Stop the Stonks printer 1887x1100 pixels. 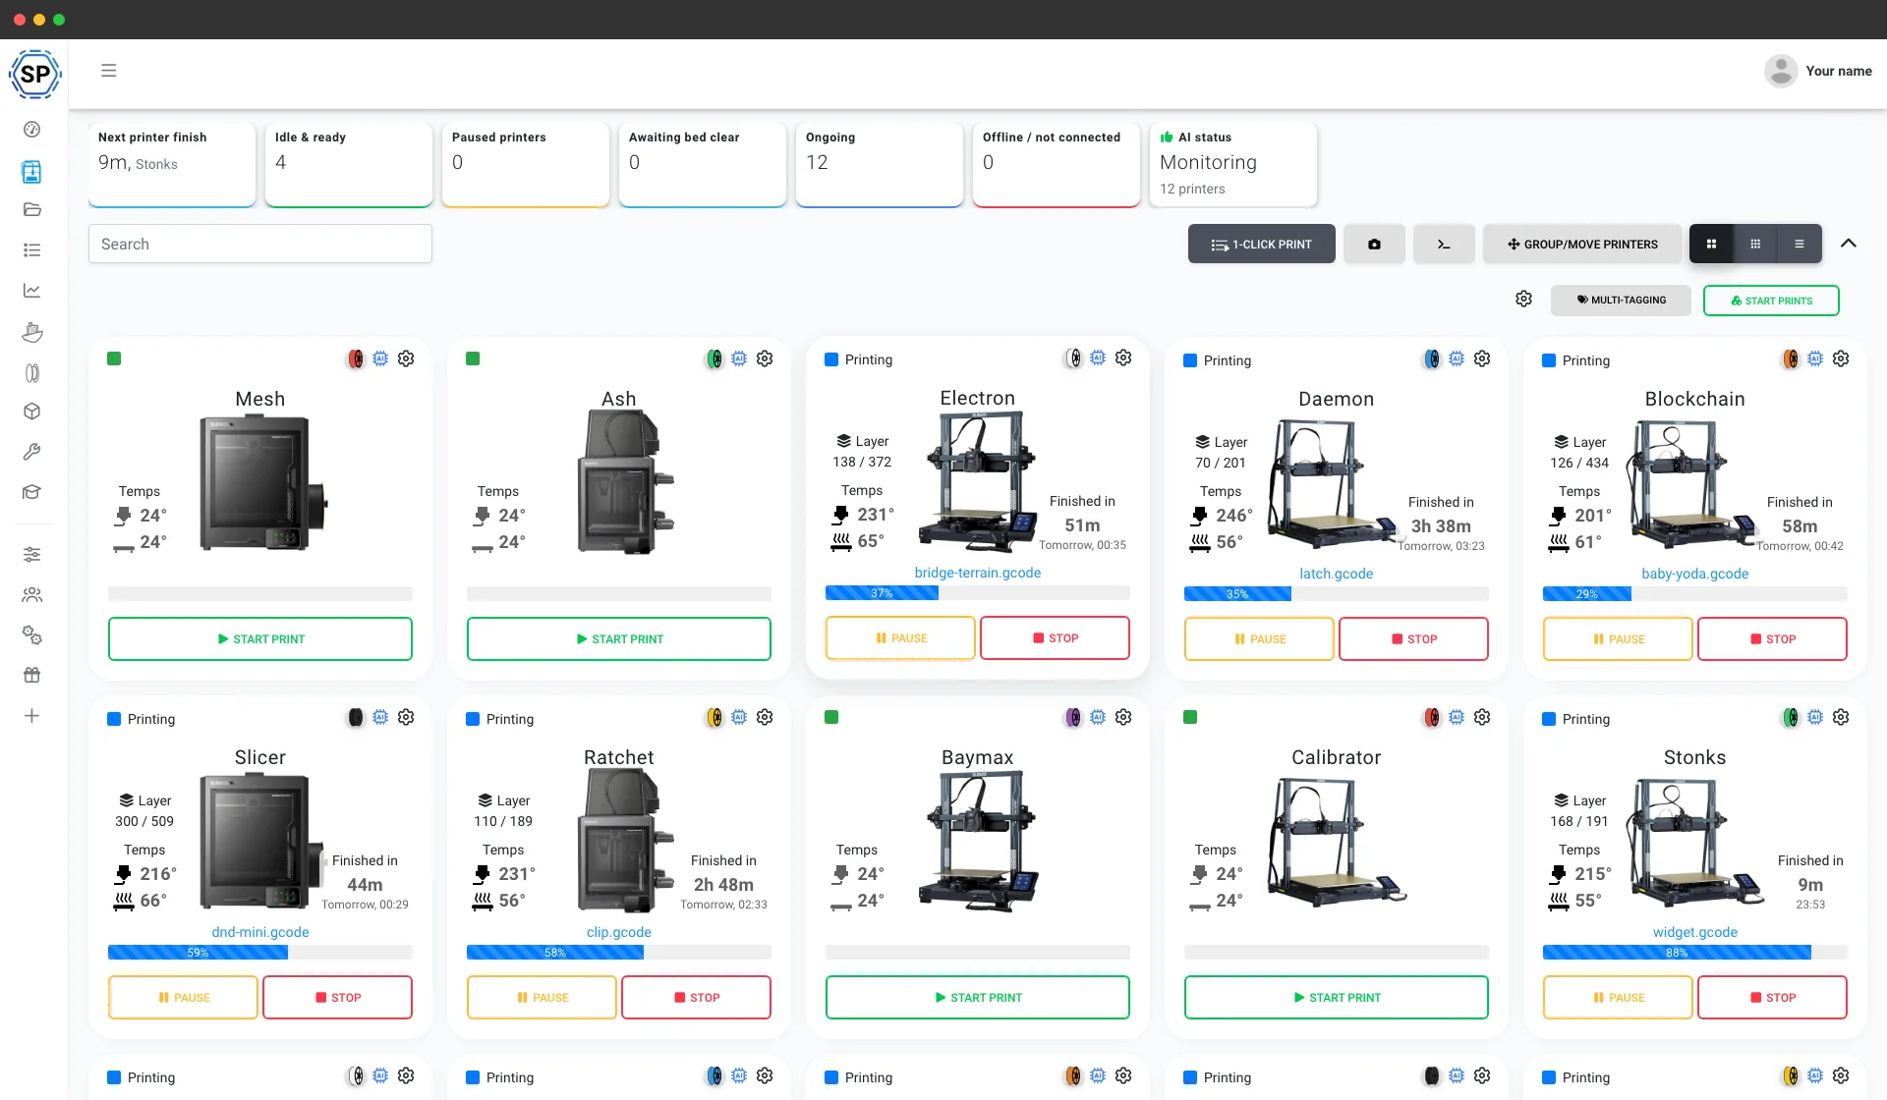[x=1772, y=998]
